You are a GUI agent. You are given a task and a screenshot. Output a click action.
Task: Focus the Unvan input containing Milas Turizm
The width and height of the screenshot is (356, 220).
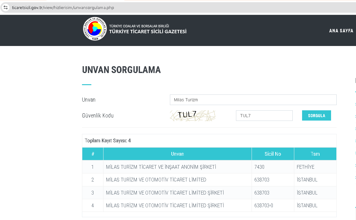click(253, 100)
